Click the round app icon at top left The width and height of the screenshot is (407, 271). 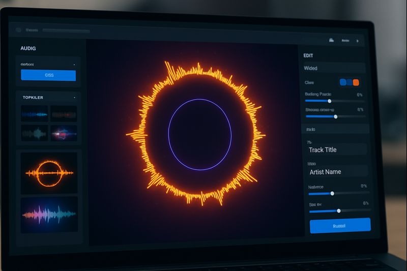click(19, 30)
